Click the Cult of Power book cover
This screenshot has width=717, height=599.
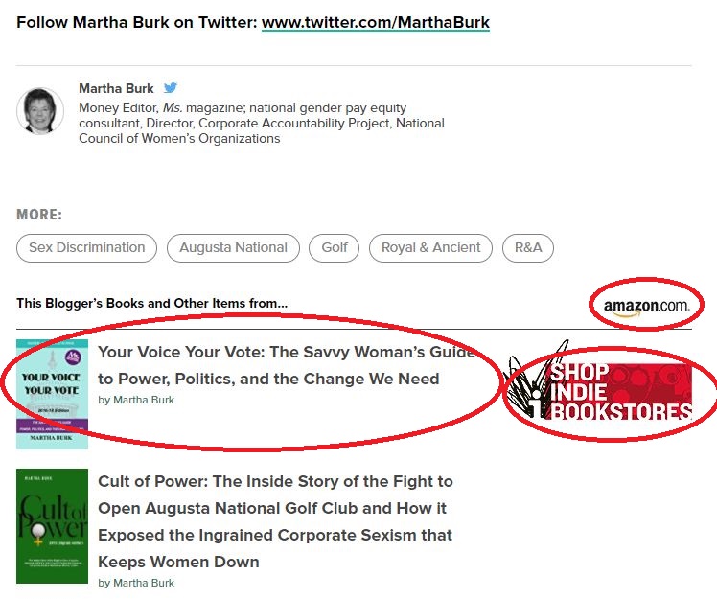point(52,526)
